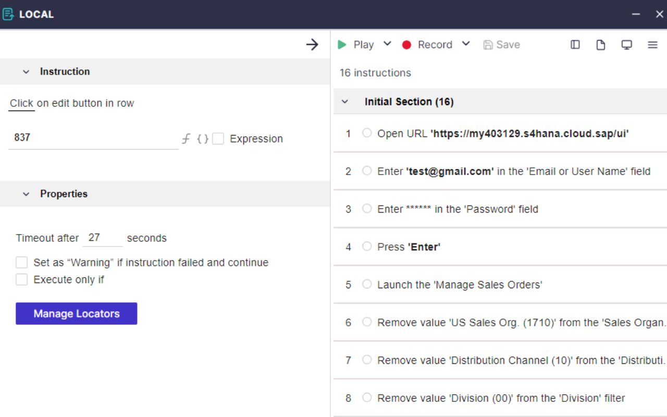This screenshot has height=417, width=667.
Task: Click the right arrow to close the editor panel
Action: 312,44
